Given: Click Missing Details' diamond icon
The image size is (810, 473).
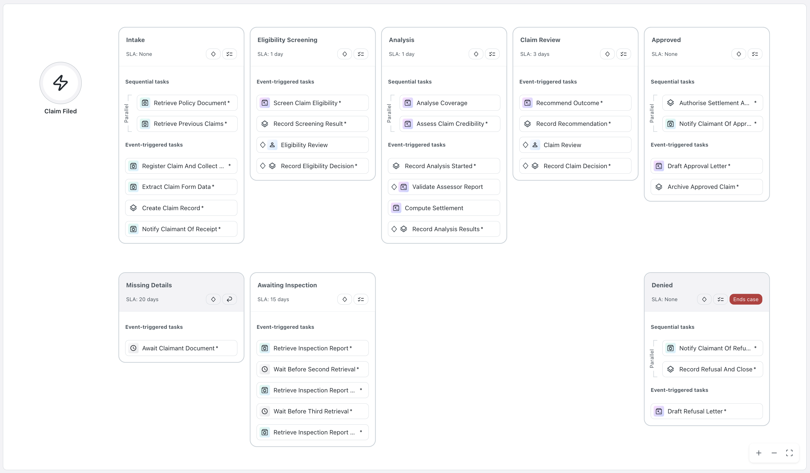Looking at the screenshot, I should pos(213,299).
